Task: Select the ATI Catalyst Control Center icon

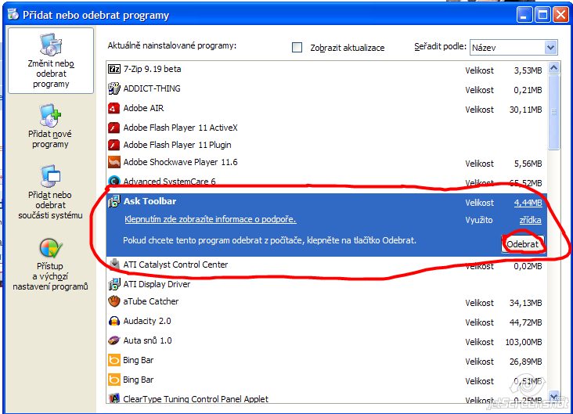Action: [114, 264]
